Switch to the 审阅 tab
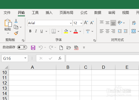This screenshot has height=100, width=139. [112, 13]
